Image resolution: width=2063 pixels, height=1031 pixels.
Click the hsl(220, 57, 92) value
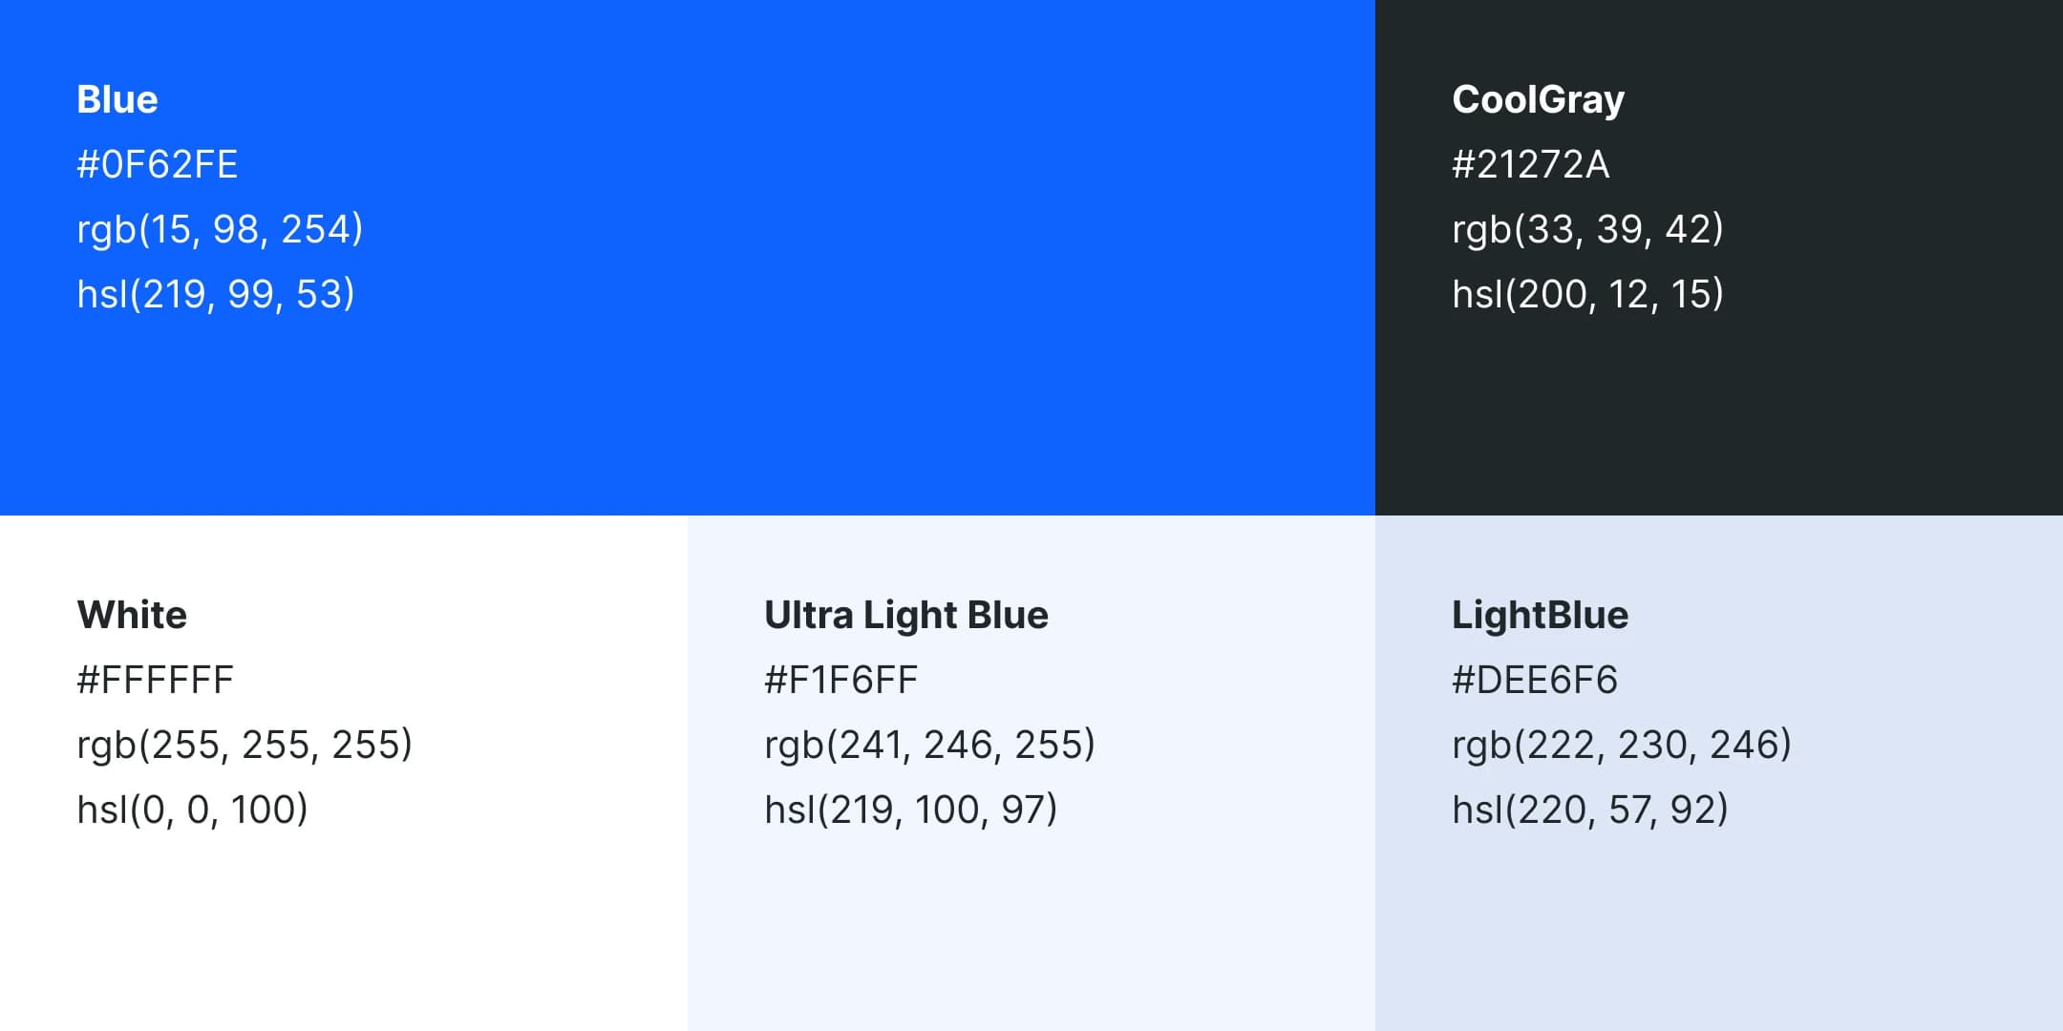1590,810
